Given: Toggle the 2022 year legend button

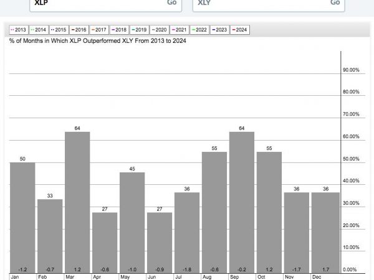Looking at the screenshot, I should (x=199, y=30).
